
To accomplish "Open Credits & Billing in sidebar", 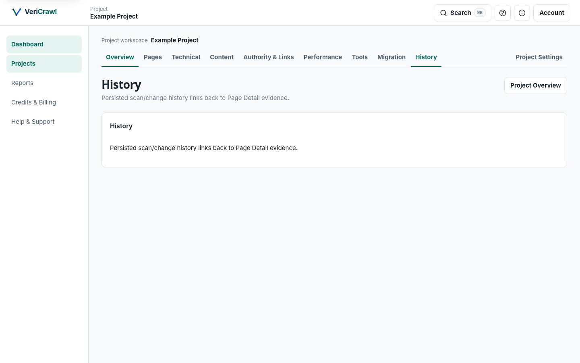I will [44, 102].
